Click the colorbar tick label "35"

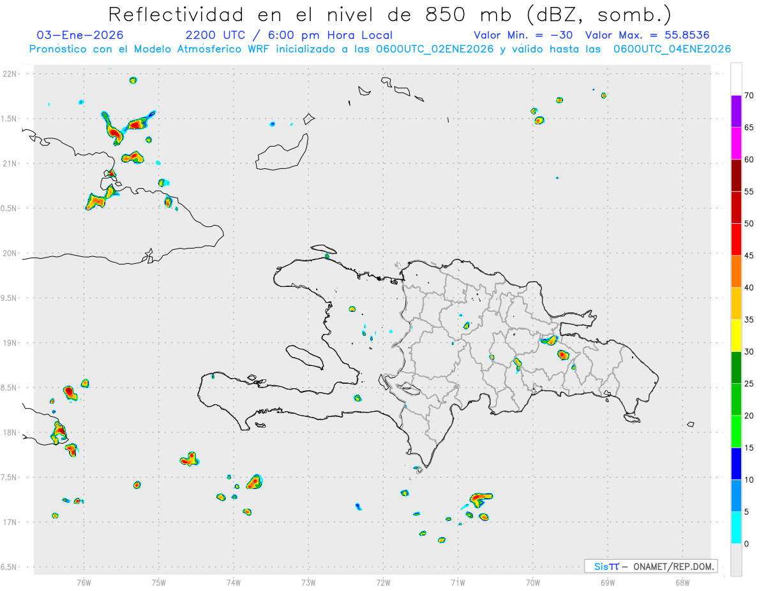pos(749,319)
